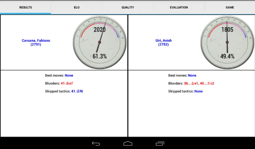Tap the 49.4% reading on Giri's gauge
255x149 pixels.
coord(227,56)
